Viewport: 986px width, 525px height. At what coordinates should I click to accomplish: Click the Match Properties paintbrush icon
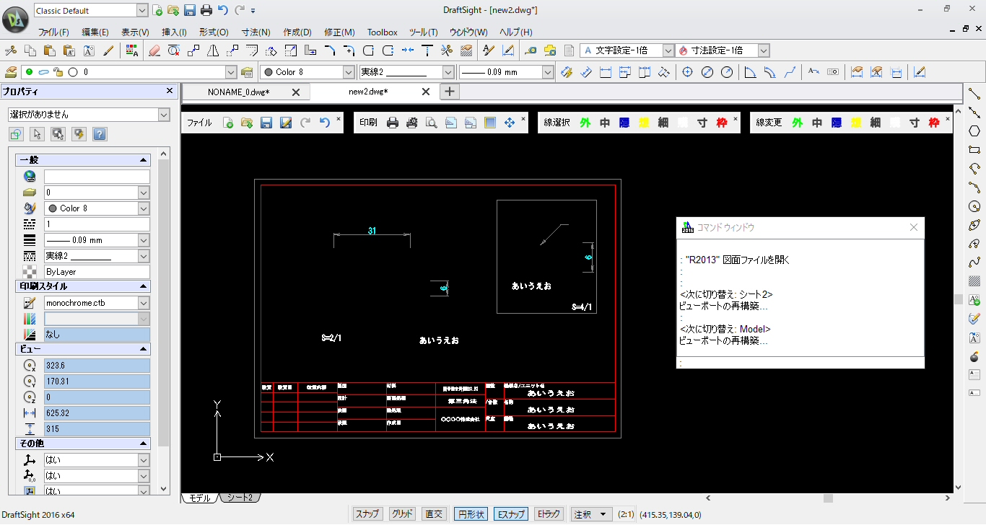[x=108, y=50]
